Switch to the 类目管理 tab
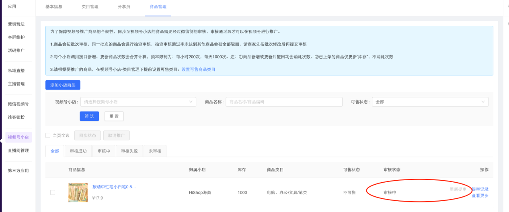 click(90, 7)
